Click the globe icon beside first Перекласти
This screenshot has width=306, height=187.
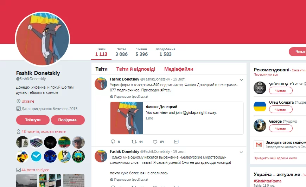pyautogui.click(x=111, y=97)
